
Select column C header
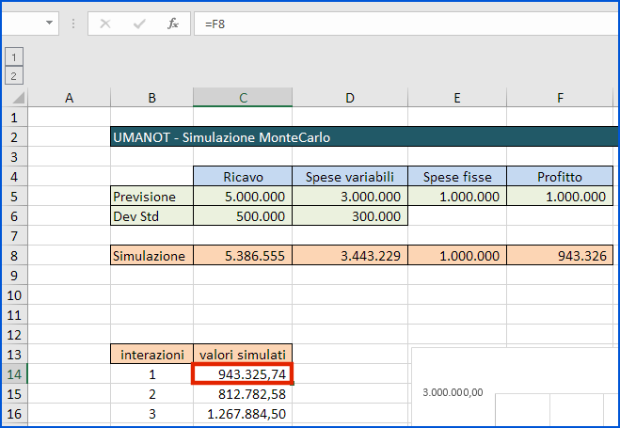click(x=243, y=98)
